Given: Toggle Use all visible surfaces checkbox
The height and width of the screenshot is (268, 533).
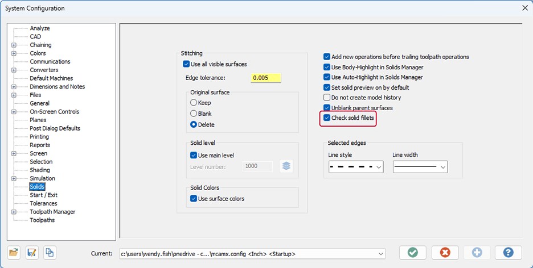Looking at the screenshot, I should click(x=186, y=64).
